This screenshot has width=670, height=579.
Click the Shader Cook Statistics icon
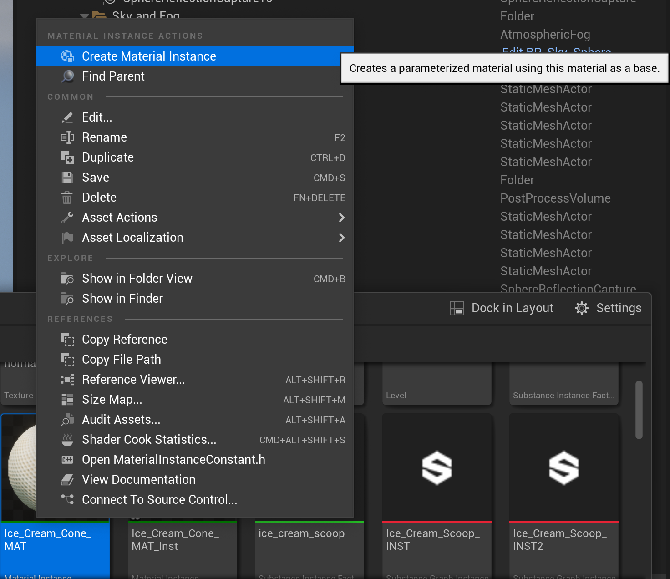pos(67,440)
